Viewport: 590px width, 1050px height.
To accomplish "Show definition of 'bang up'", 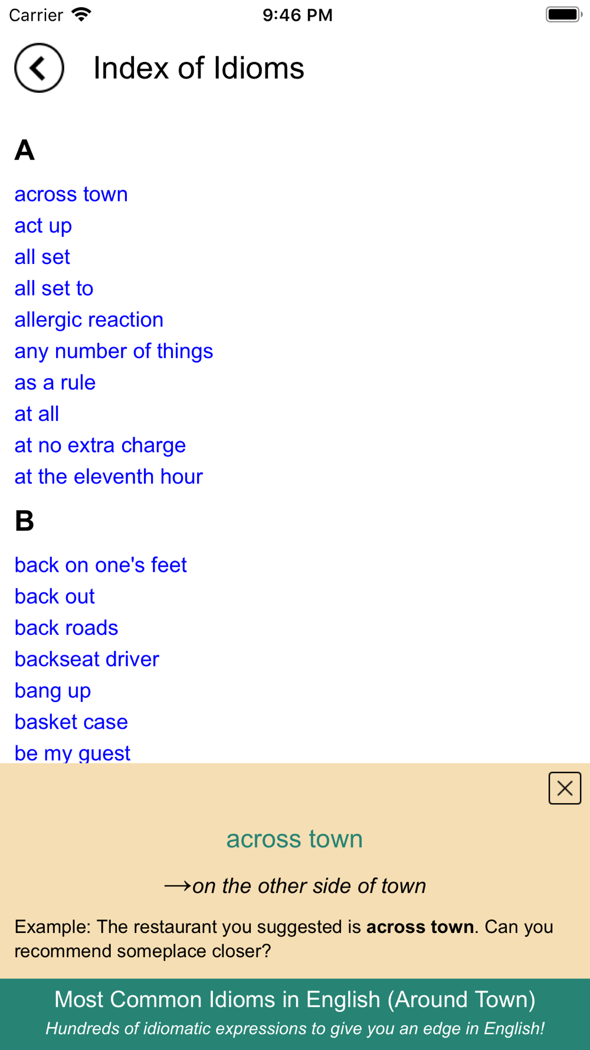I will [x=53, y=690].
